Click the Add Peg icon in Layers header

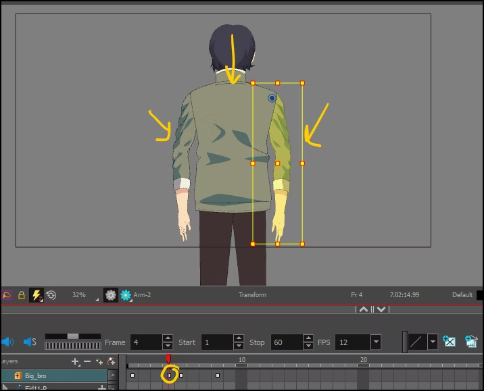pyautogui.click(x=111, y=361)
